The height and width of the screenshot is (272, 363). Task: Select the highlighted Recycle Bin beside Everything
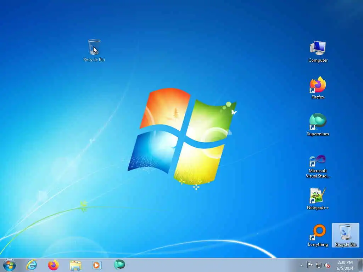pyautogui.click(x=345, y=235)
